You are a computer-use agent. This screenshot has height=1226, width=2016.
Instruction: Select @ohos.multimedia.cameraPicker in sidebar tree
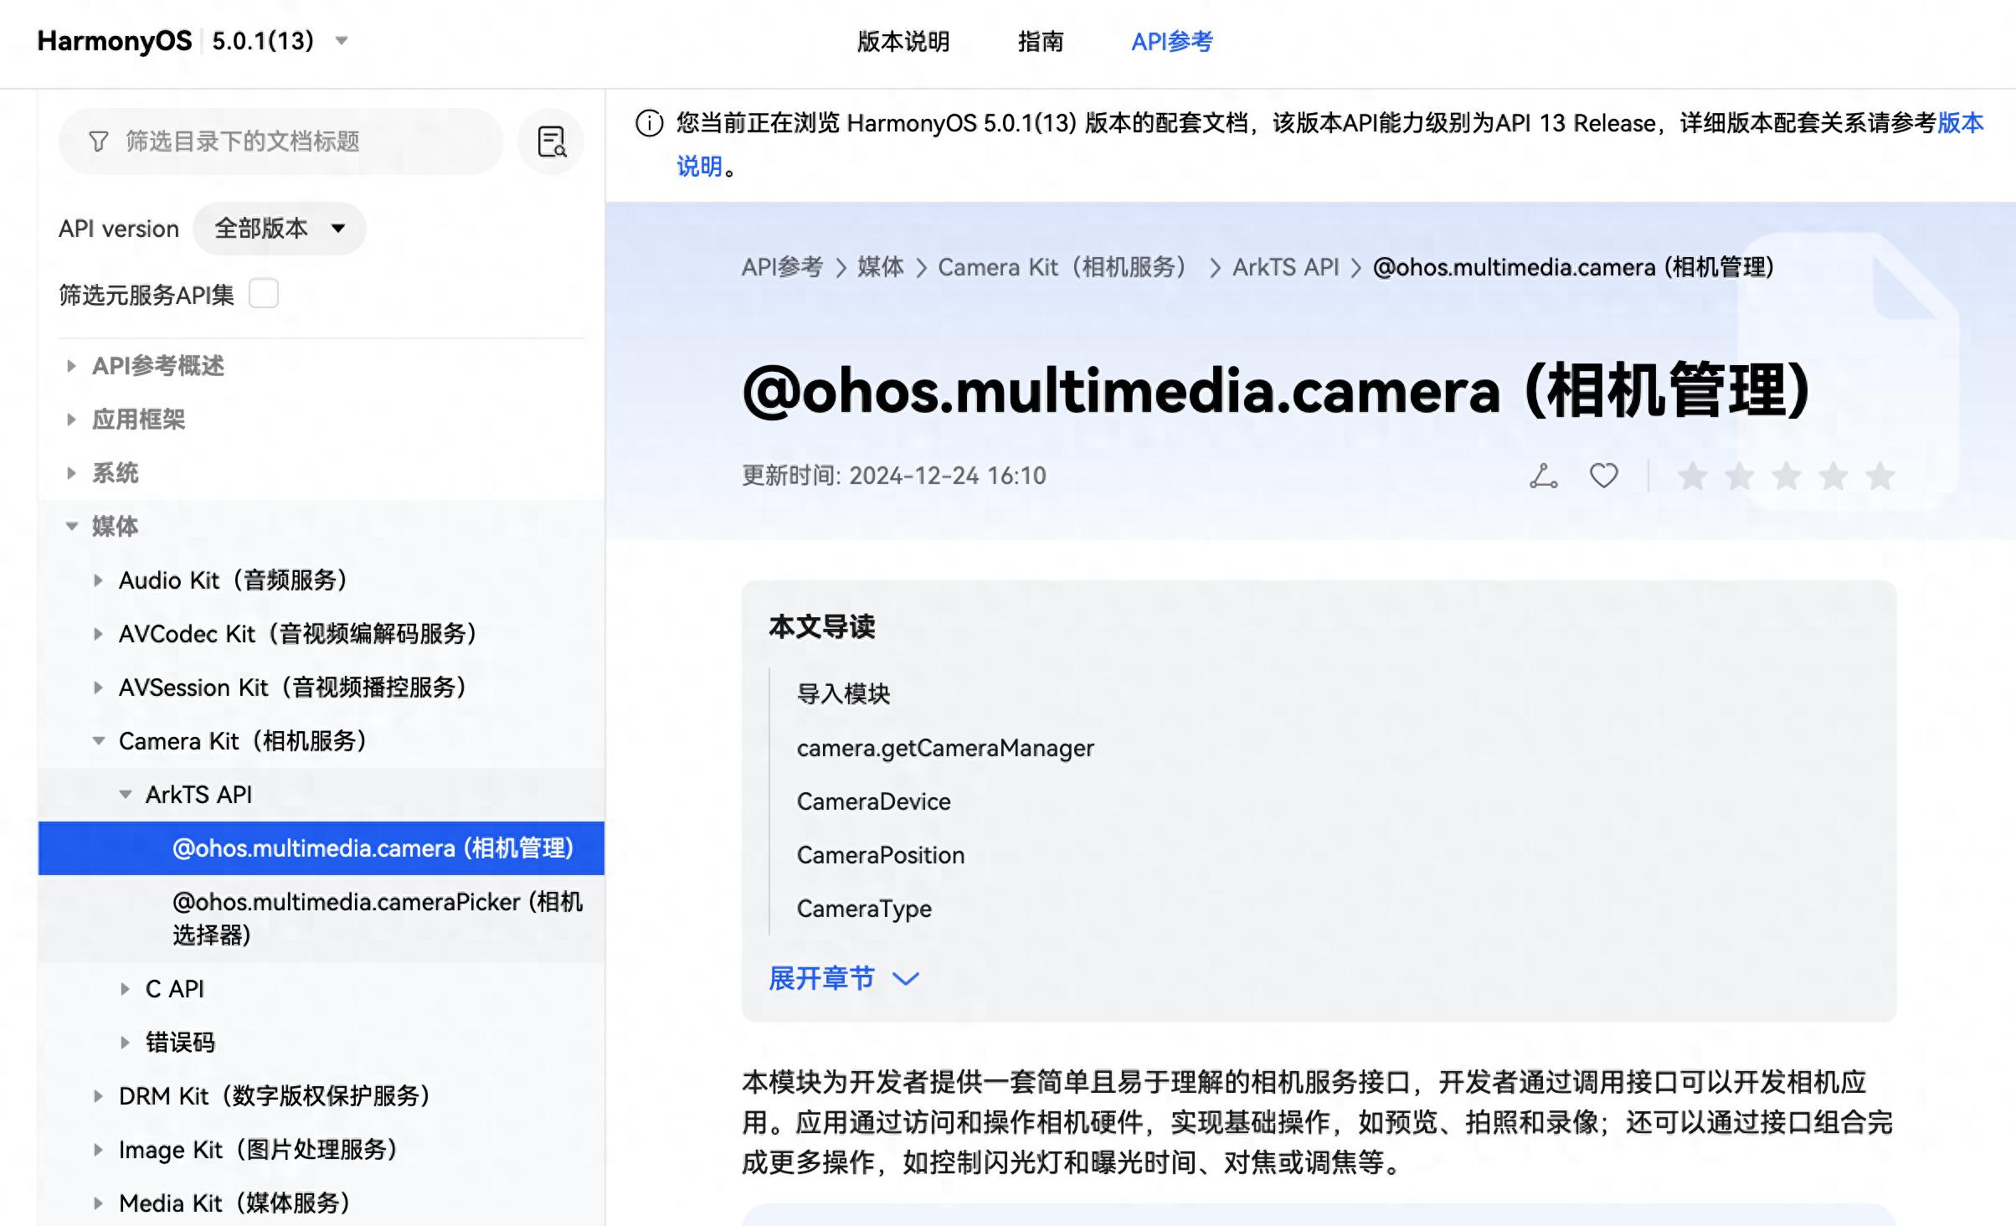point(347,902)
